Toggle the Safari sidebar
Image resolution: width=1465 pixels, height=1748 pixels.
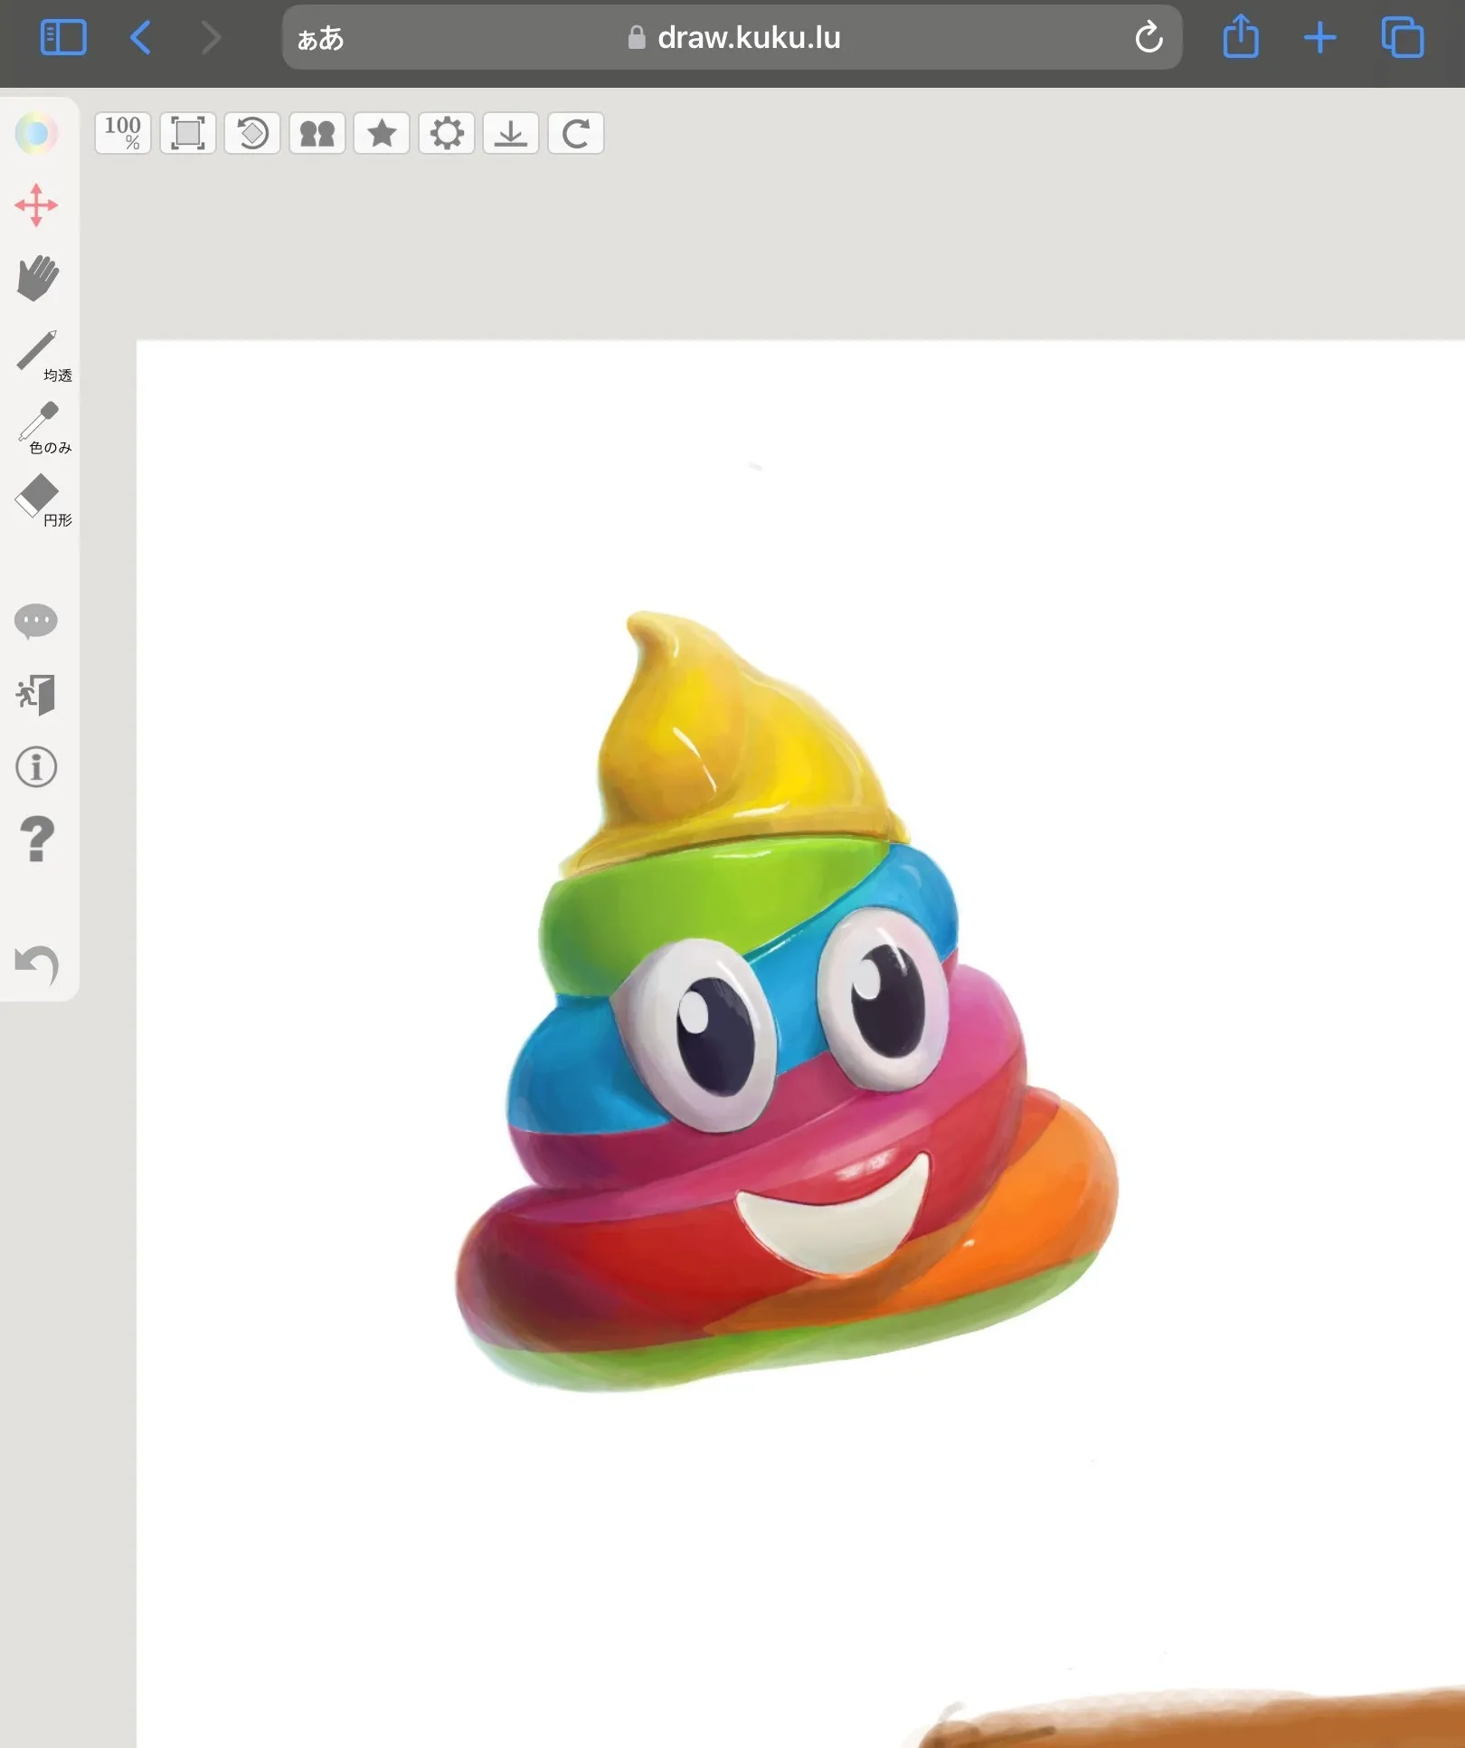63,38
